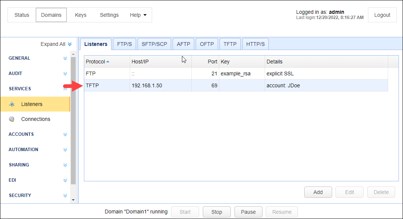
Task: Expand the AUDIT section
Action: 65,74
